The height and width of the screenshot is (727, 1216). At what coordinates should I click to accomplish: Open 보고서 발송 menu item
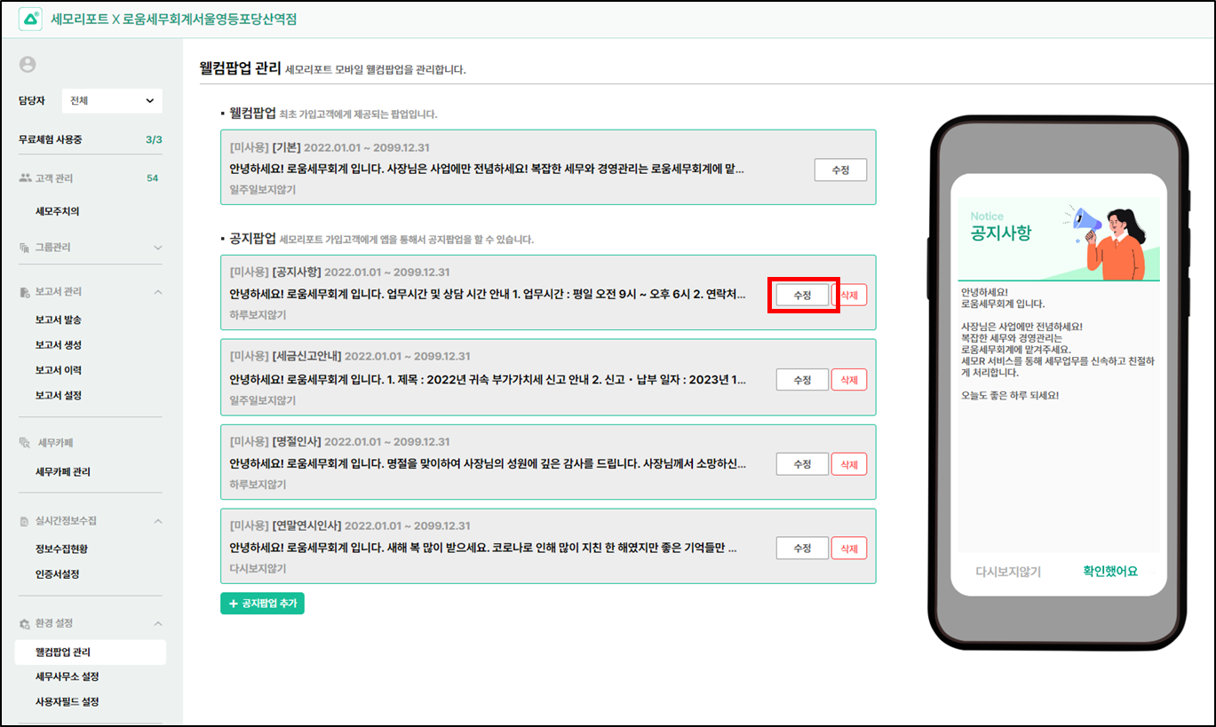pos(59,320)
